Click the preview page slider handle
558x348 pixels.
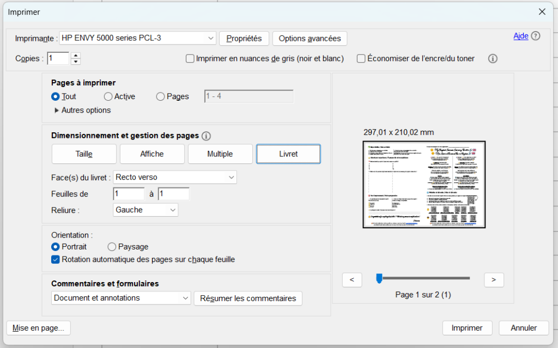pos(379,279)
